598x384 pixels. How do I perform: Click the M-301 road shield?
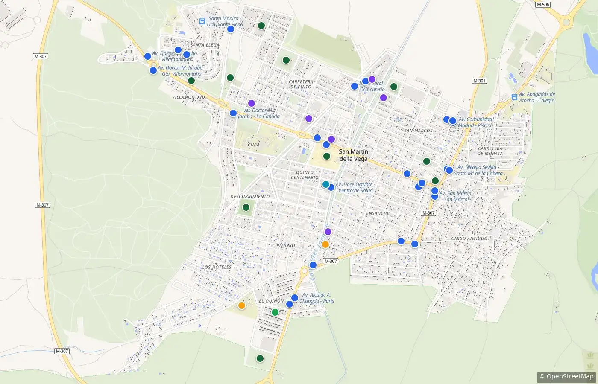pyautogui.click(x=479, y=81)
